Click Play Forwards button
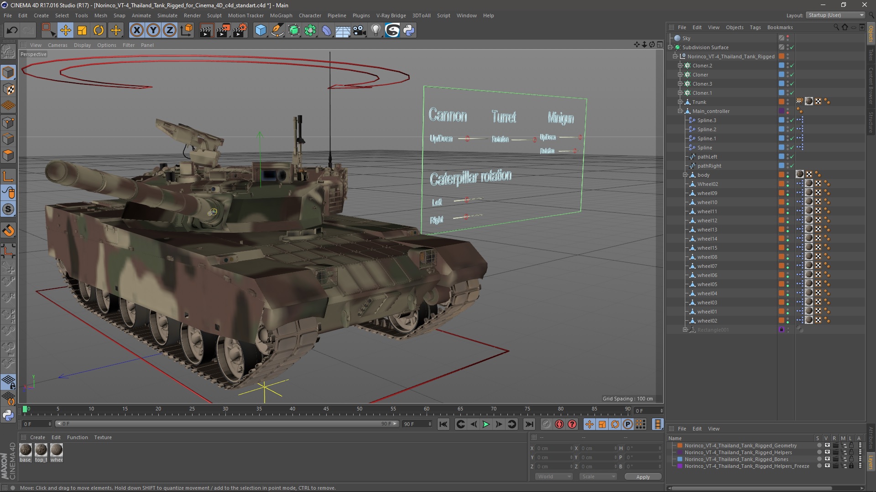 (486, 425)
